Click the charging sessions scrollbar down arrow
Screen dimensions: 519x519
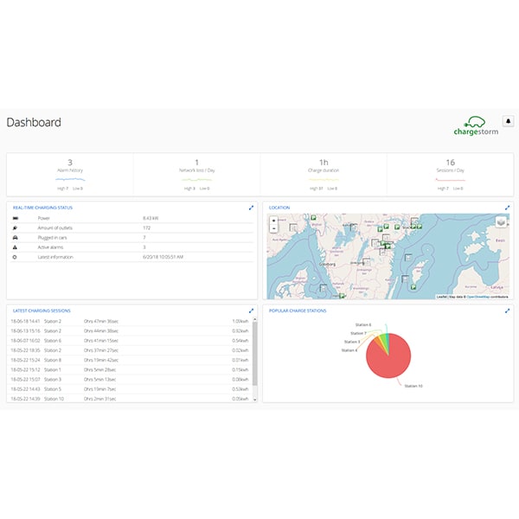coord(254,400)
